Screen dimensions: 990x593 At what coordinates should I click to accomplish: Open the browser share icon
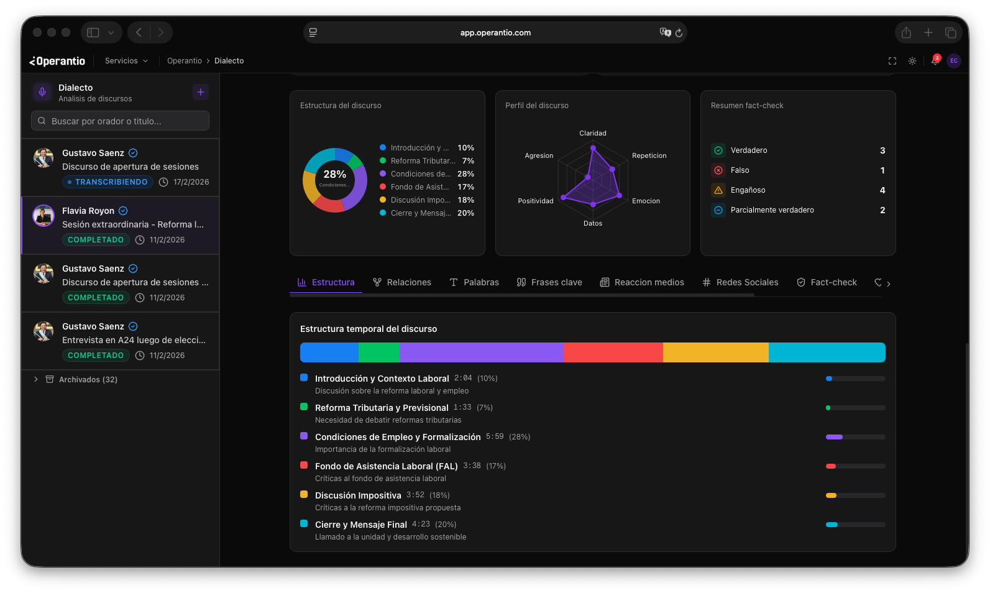tap(906, 32)
